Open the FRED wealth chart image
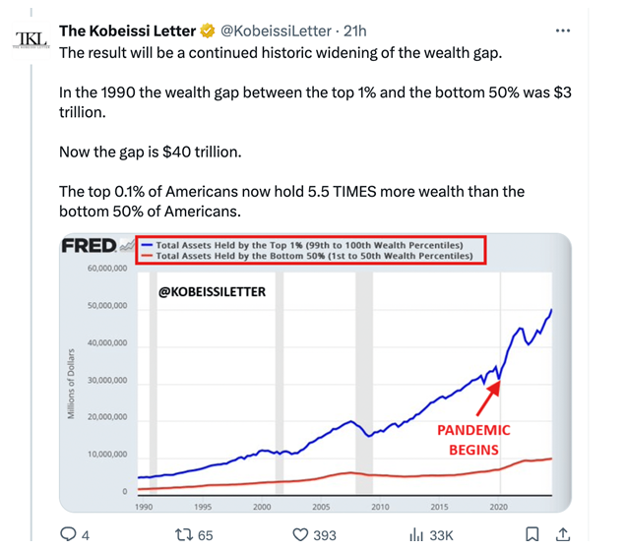The height and width of the screenshot is (551, 626). [315, 373]
